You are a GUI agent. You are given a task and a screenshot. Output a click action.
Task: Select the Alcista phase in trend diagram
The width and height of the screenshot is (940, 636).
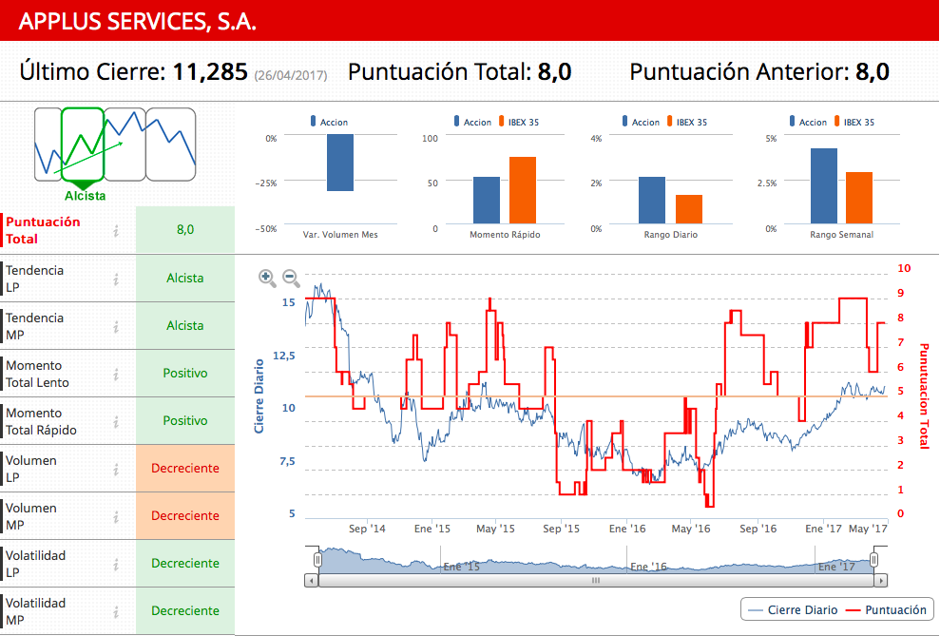[83, 145]
